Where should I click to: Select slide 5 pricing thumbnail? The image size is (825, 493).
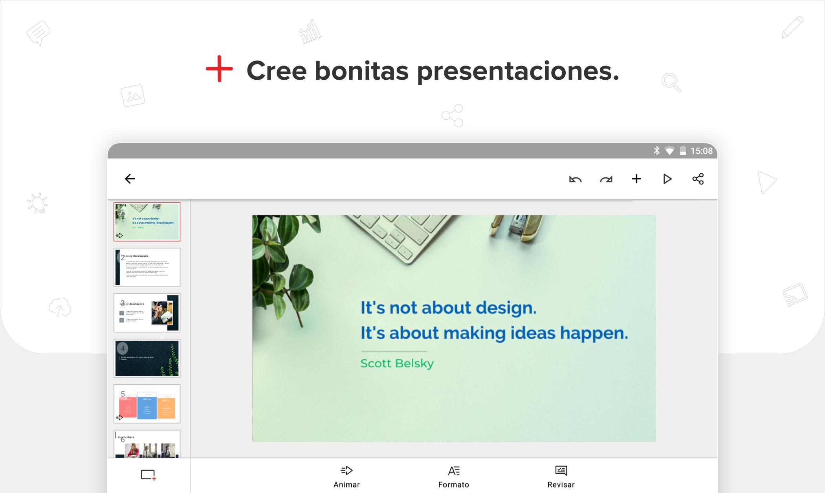click(147, 404)
